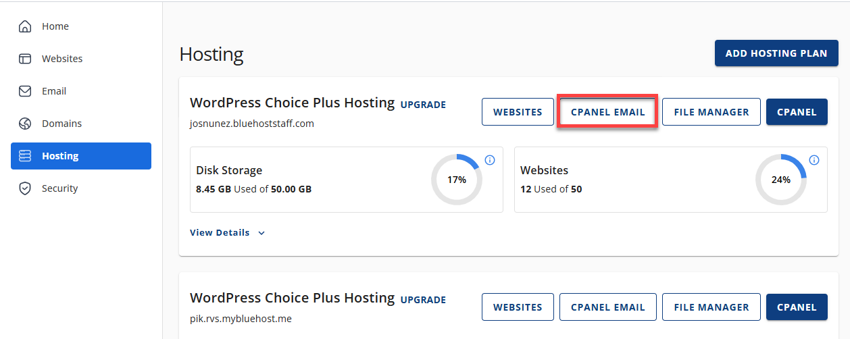The image size is (850, 339).
Task: Click the Websites window icon in sidebar
Action: pos(25,59)
